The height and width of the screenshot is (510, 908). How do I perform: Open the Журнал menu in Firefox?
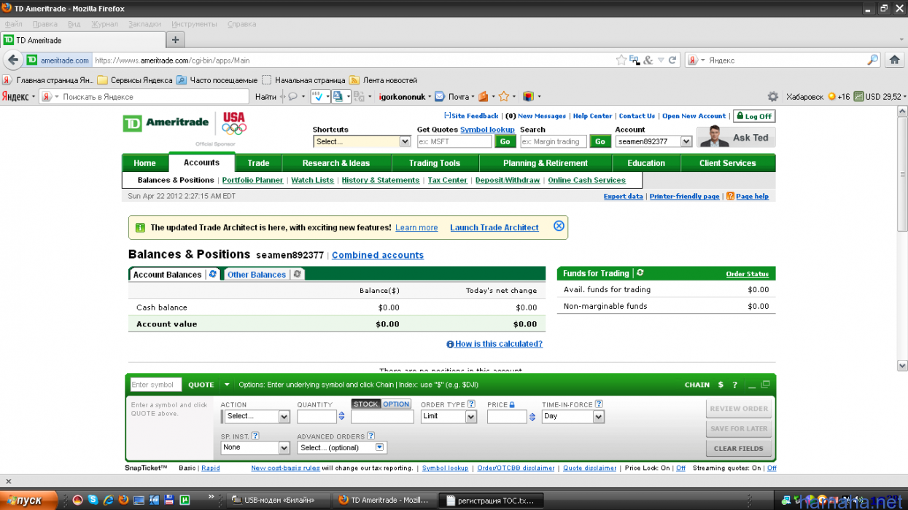click(x=104, y=24)
